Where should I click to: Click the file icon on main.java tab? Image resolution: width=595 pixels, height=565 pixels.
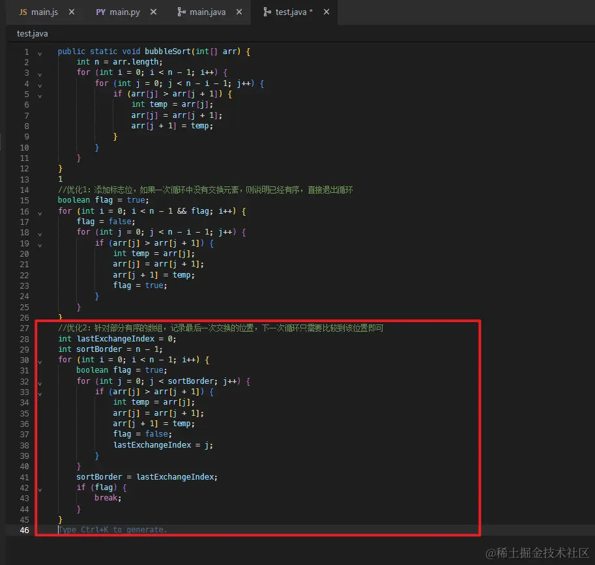[x=181, y=12]
